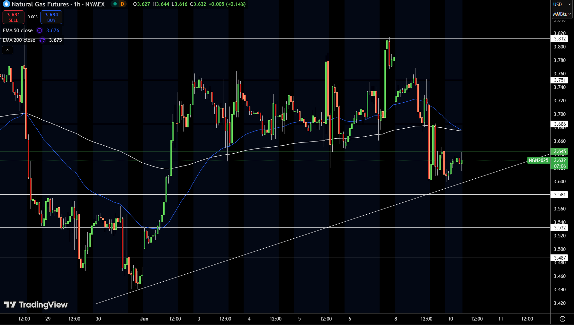Click the NGN2025 symbol price tag

538,160
